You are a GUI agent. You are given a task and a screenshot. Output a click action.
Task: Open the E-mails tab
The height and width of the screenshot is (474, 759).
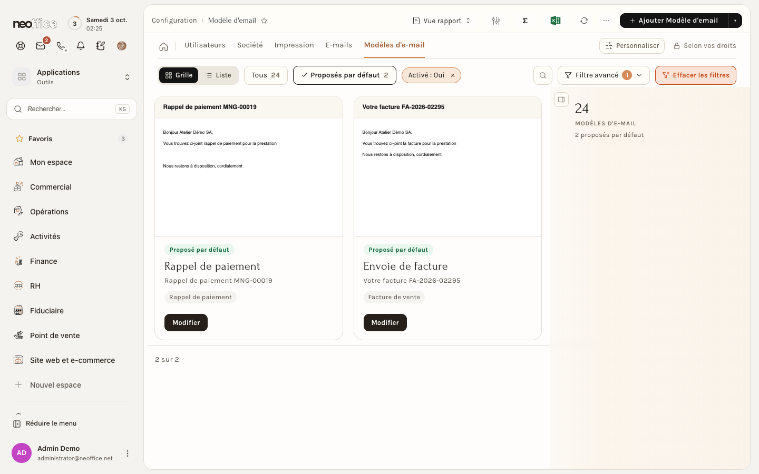[339, 45]
